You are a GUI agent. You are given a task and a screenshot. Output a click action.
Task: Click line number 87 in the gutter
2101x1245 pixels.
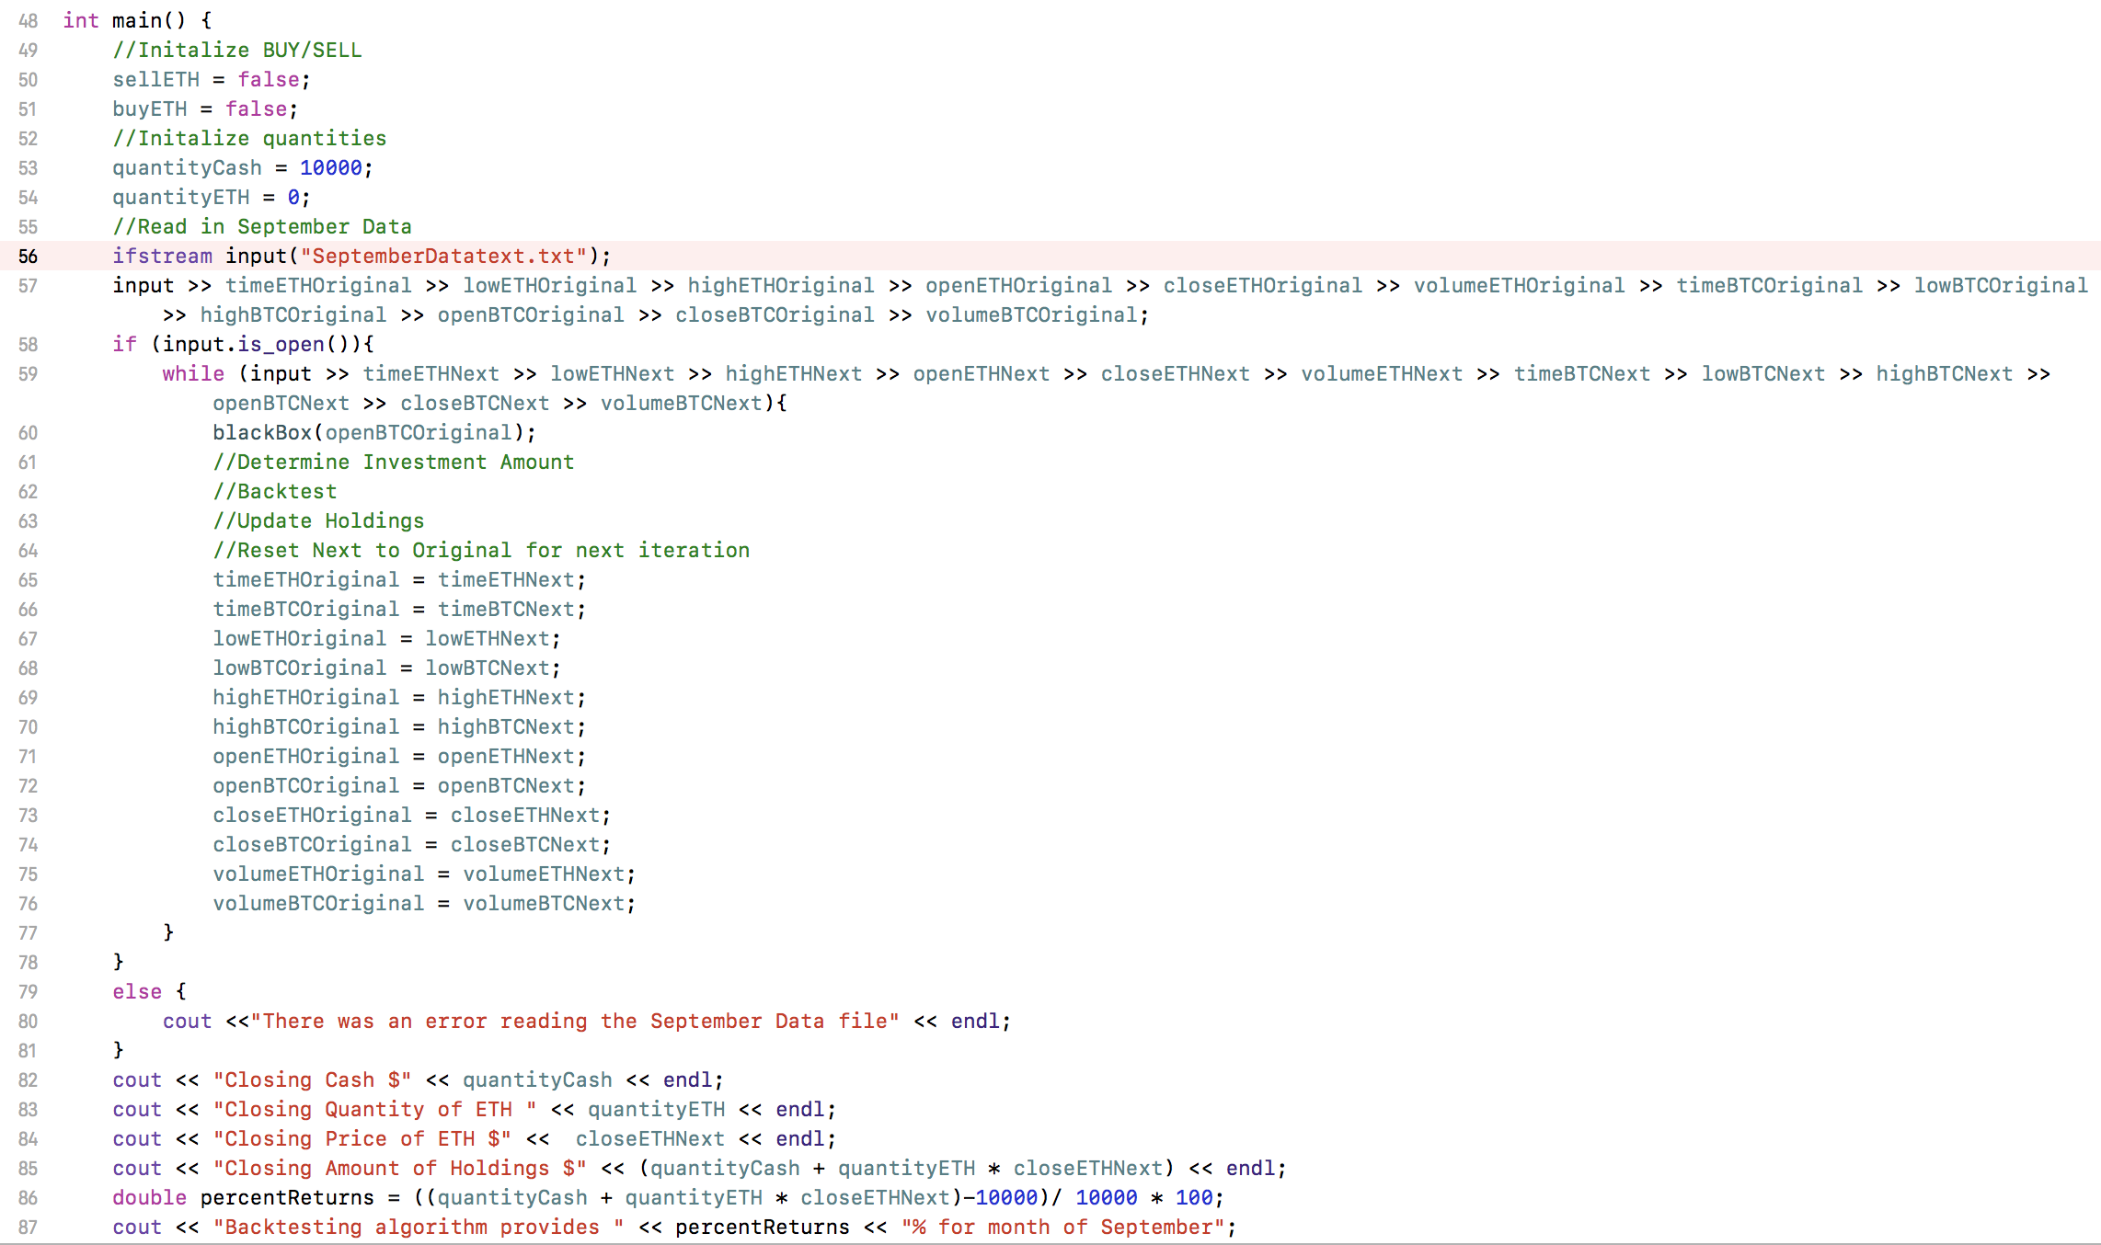(x=28, y=1228)
